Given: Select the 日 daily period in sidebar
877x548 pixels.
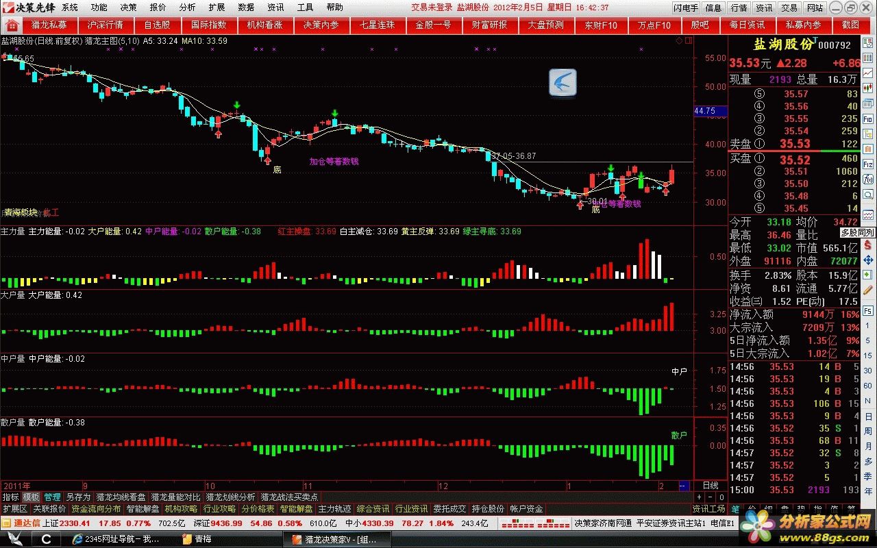Looking at the screenshot, I should click(868, 416).
